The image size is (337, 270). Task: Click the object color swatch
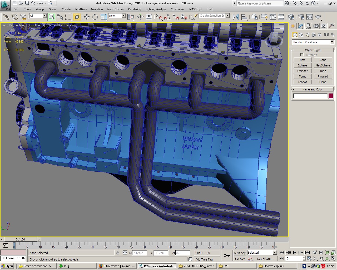pyautogui.click(x=331, y=96)
